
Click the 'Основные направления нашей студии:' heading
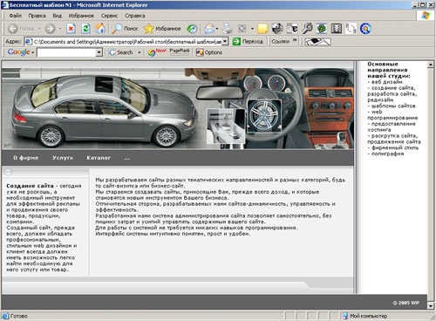coord(389,70)
